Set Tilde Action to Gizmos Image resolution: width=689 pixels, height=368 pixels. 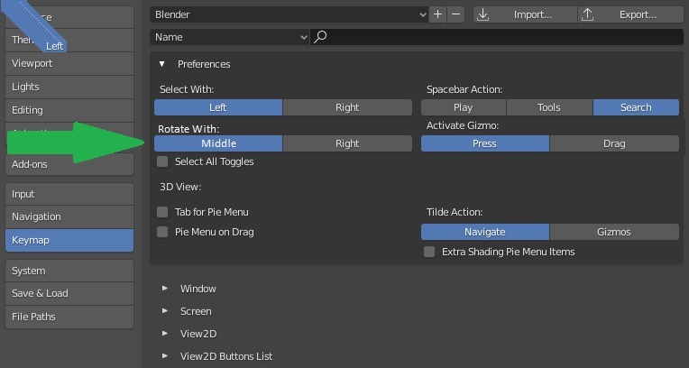[x=614, y=232]
